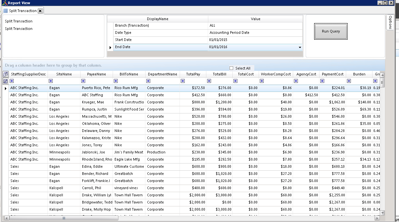Open the Options side tab

pyautogui.click(x=390, y=22)
